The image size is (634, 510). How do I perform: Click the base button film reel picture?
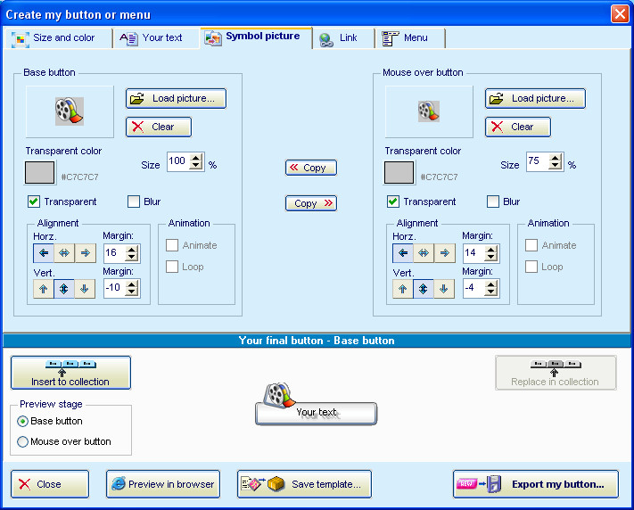click(70, 111)
